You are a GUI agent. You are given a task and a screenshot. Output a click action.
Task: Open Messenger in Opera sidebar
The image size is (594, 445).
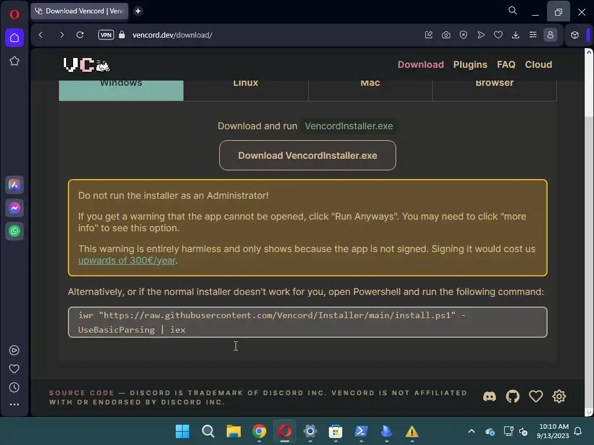tap(15, 208)
